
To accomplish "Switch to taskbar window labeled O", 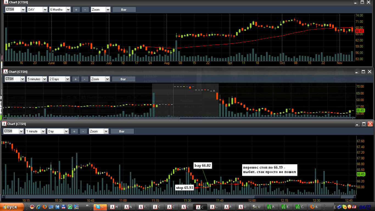I will [x=243, y=207].
